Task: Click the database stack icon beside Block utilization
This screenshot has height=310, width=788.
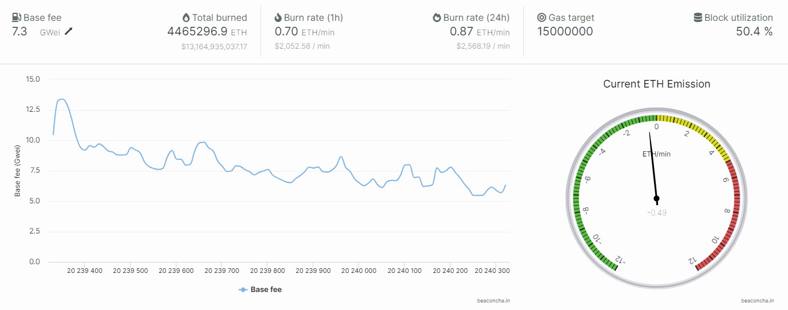Action: (697, 17)
